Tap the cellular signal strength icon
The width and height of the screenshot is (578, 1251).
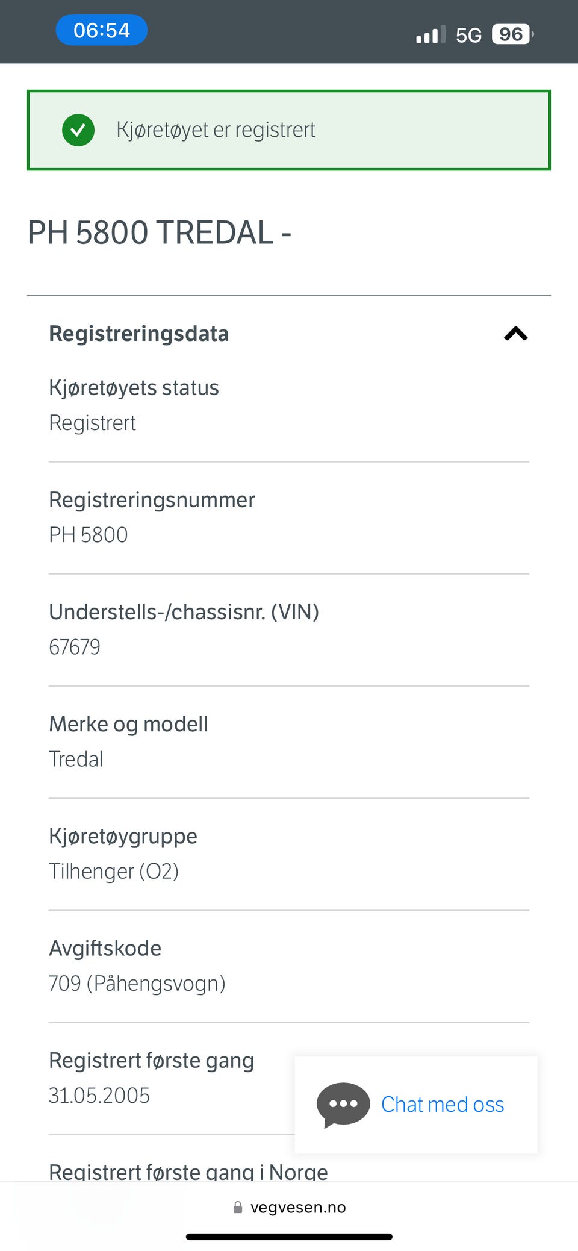coord(430,35)
